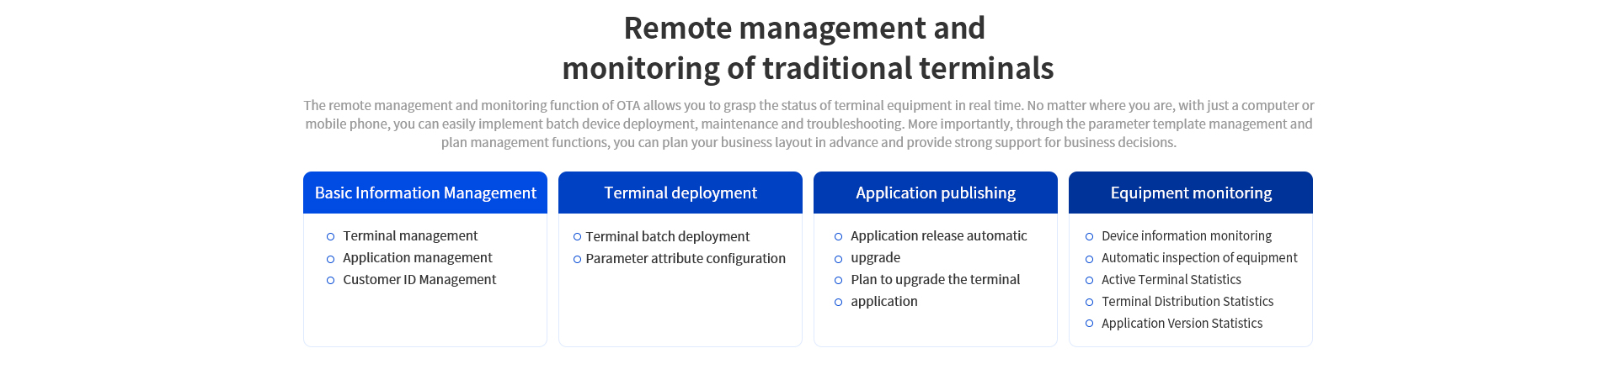Click 'Active Terminal Statistics' entry

point(1171,280)
